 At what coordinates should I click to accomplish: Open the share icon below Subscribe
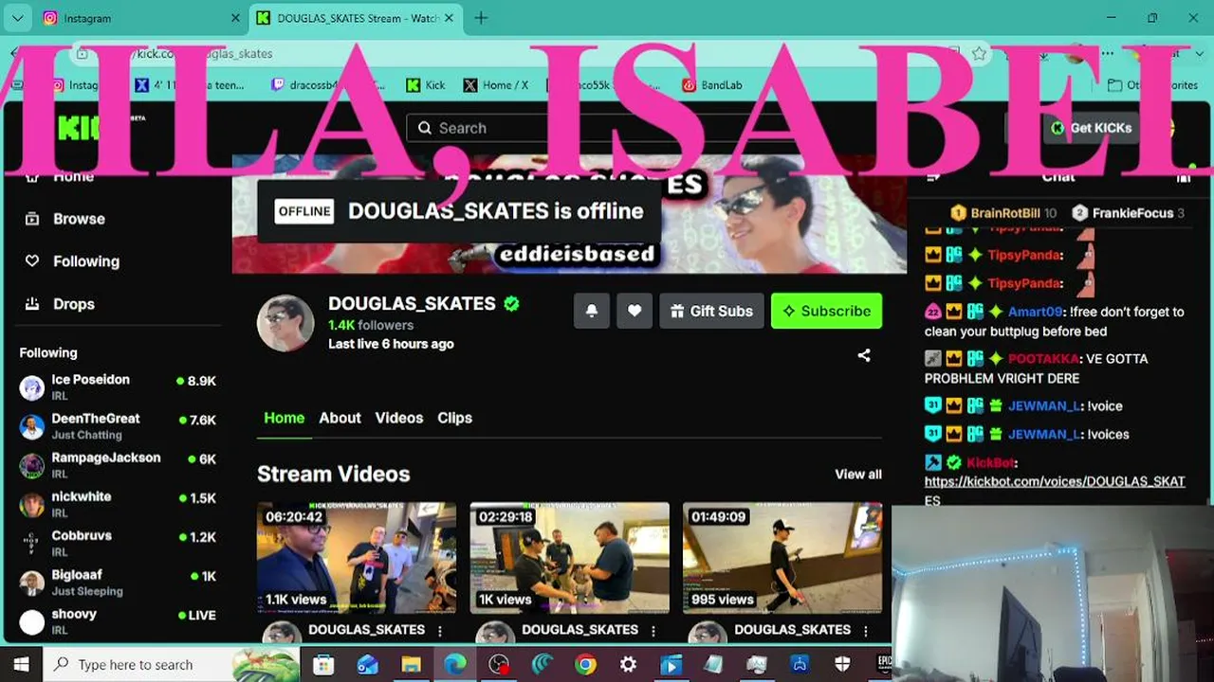tap(864, 355)
